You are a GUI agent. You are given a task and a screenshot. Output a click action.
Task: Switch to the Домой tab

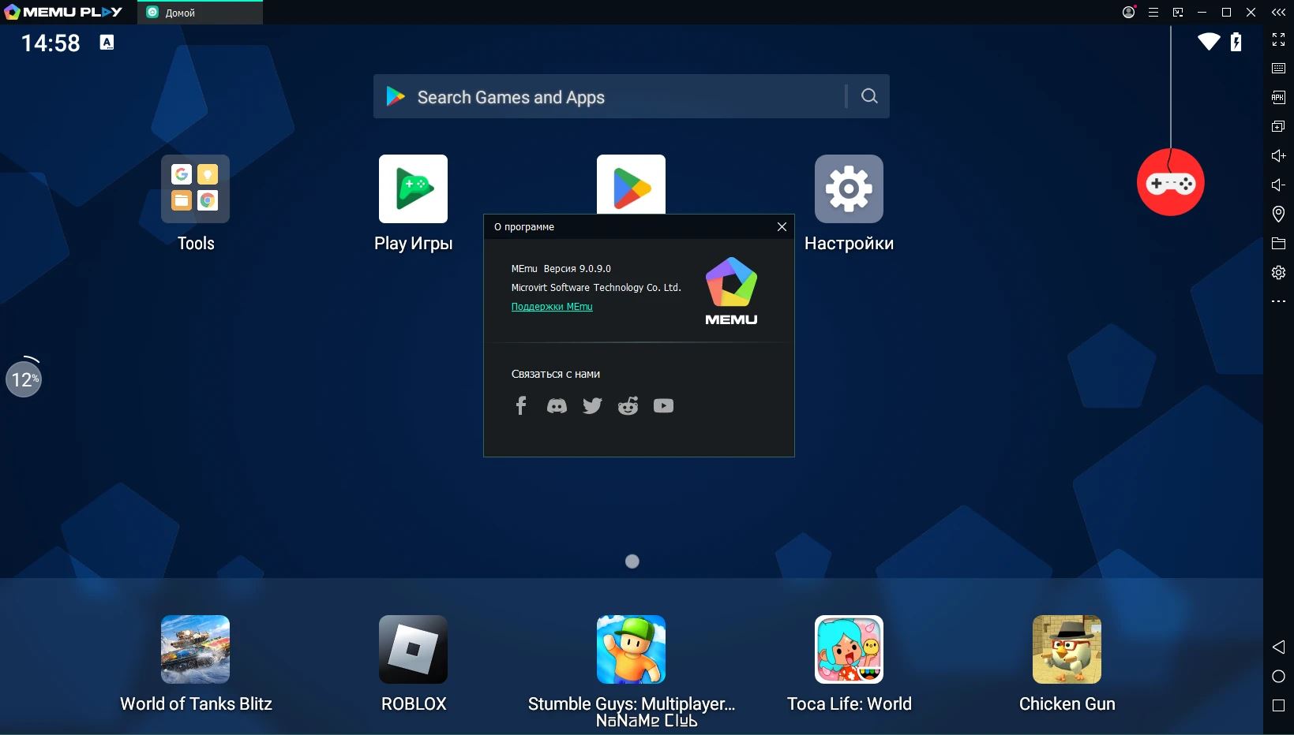200,13
